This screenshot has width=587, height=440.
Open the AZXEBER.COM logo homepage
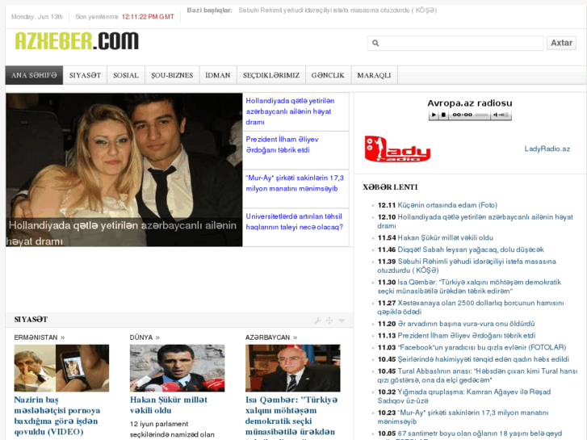(77, 41)
